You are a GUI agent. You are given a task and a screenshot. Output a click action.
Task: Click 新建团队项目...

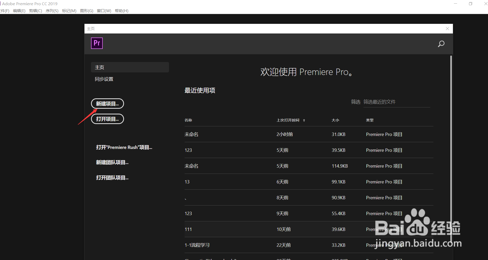(x=112, y=162)
